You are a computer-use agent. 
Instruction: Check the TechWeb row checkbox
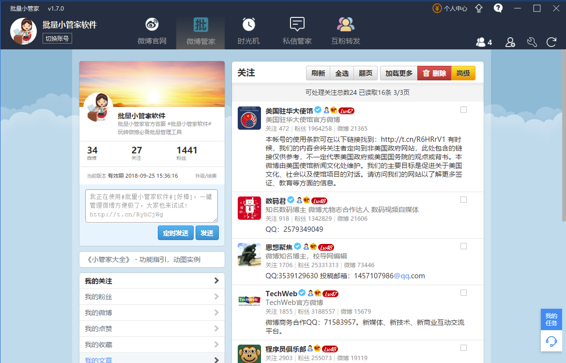(463, 293)
